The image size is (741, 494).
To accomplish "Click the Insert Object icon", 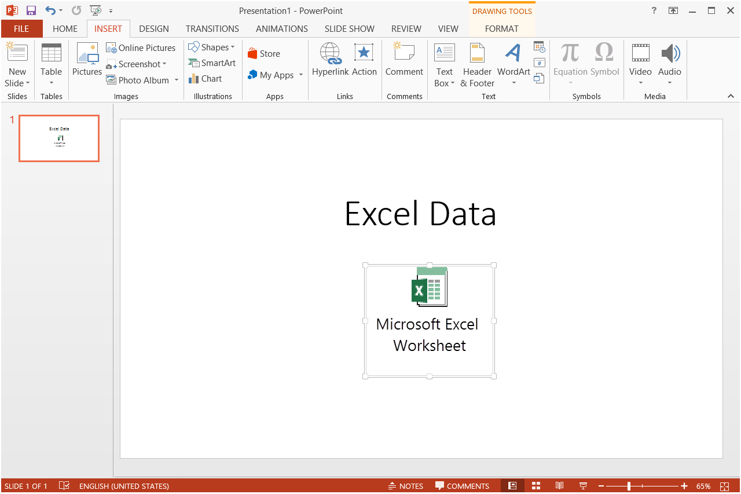I will coord(539,78).
